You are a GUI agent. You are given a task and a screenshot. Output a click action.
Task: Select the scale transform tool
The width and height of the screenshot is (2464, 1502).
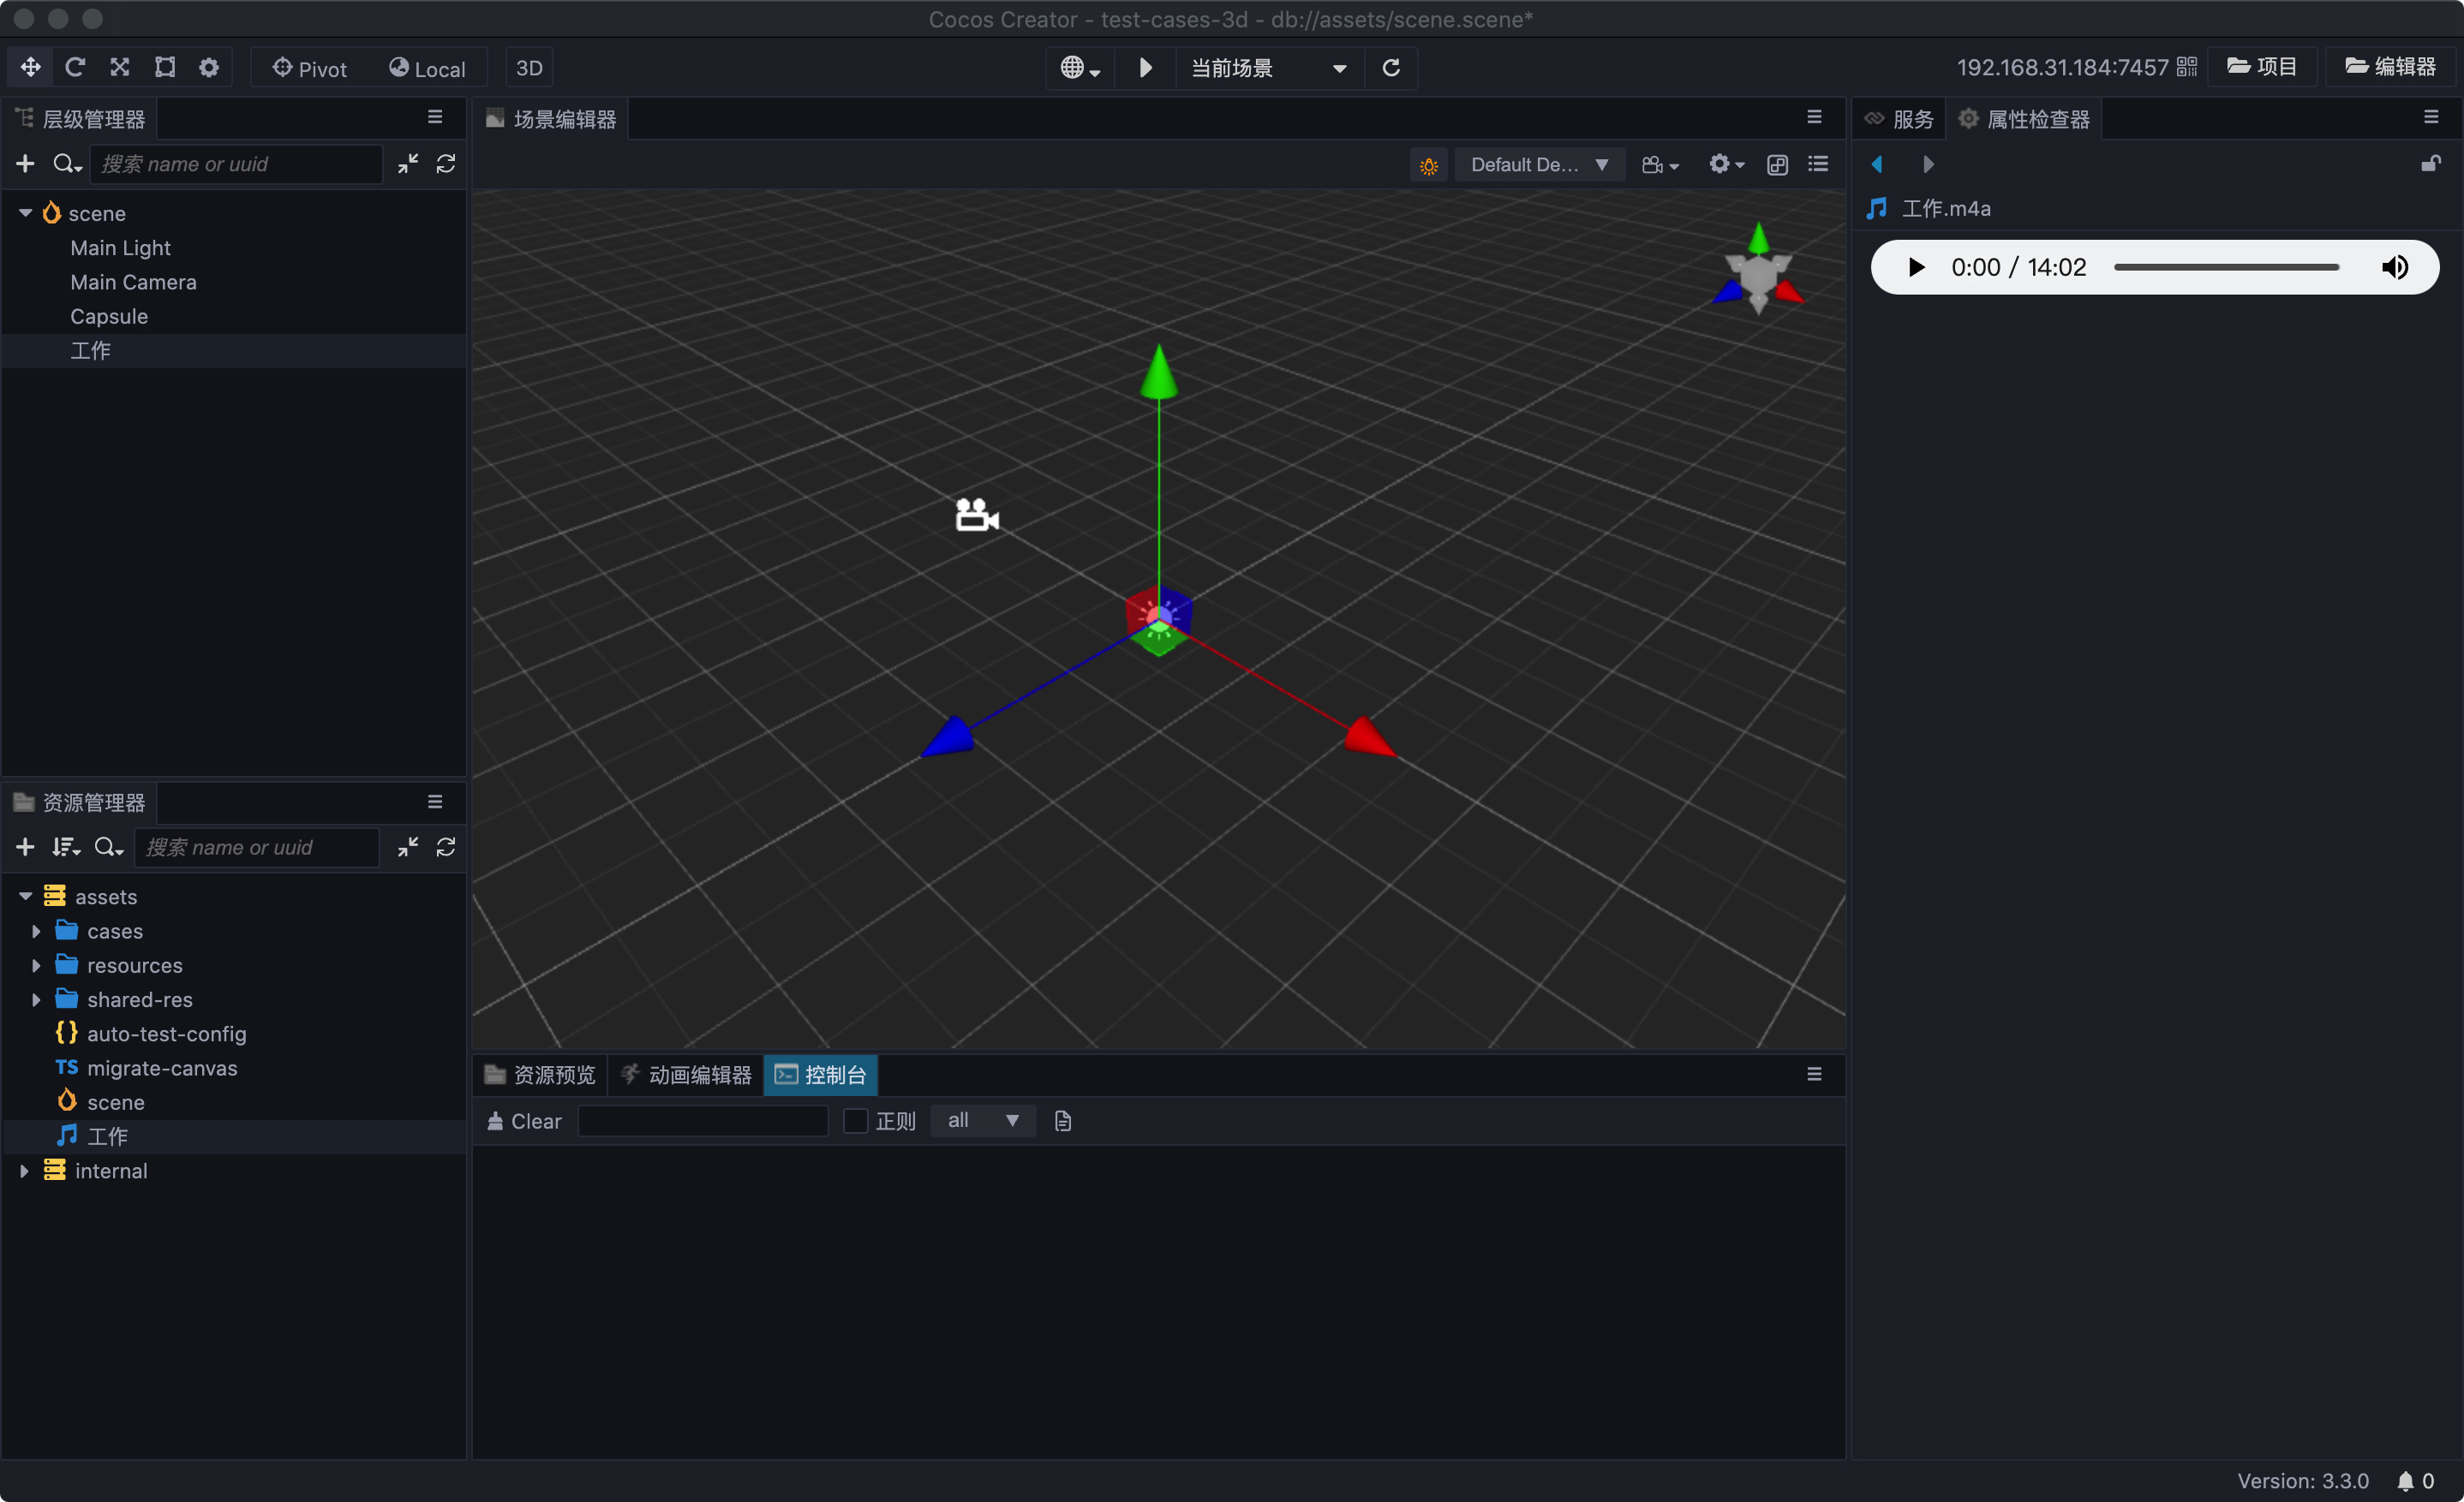(120, 67)
